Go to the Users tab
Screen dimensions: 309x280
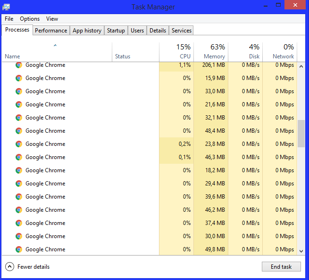pos(137,31)
